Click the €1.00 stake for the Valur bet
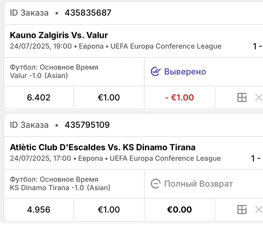 (x=109, y=97)
